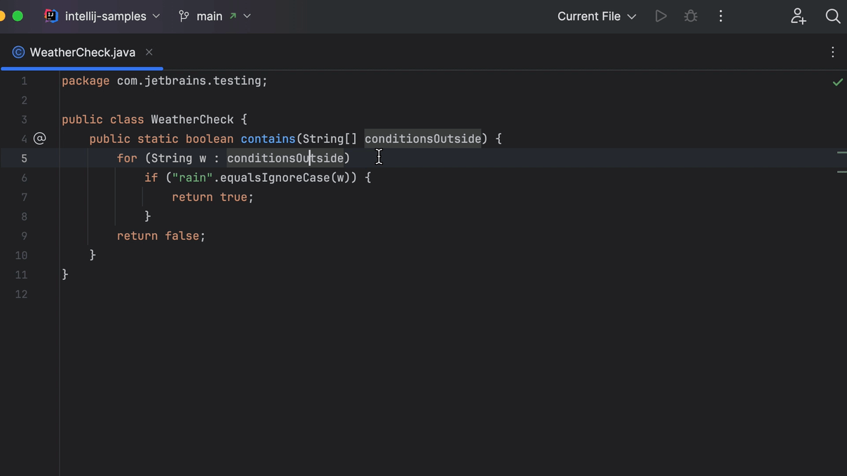Open the editor options kebab menu

[x=832, y=52]
